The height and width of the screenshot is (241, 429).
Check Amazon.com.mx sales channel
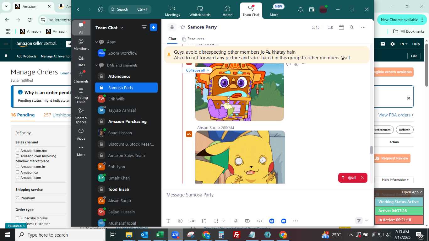pos(18,150)
